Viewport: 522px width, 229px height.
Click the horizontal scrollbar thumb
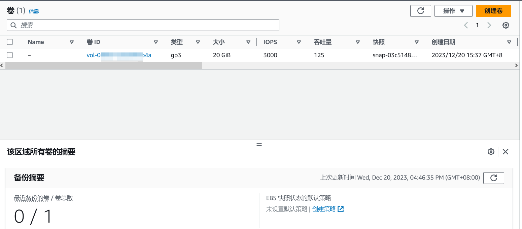pyautogui.click(x=104, y=66)
